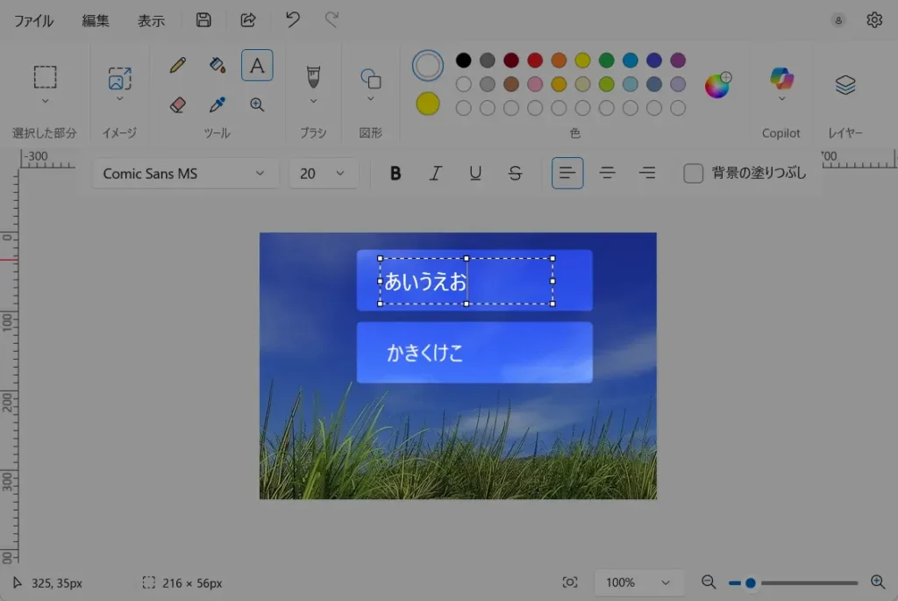898x601 pixels.
Task: Select the Text tool
Action: [x=257, y=65]
